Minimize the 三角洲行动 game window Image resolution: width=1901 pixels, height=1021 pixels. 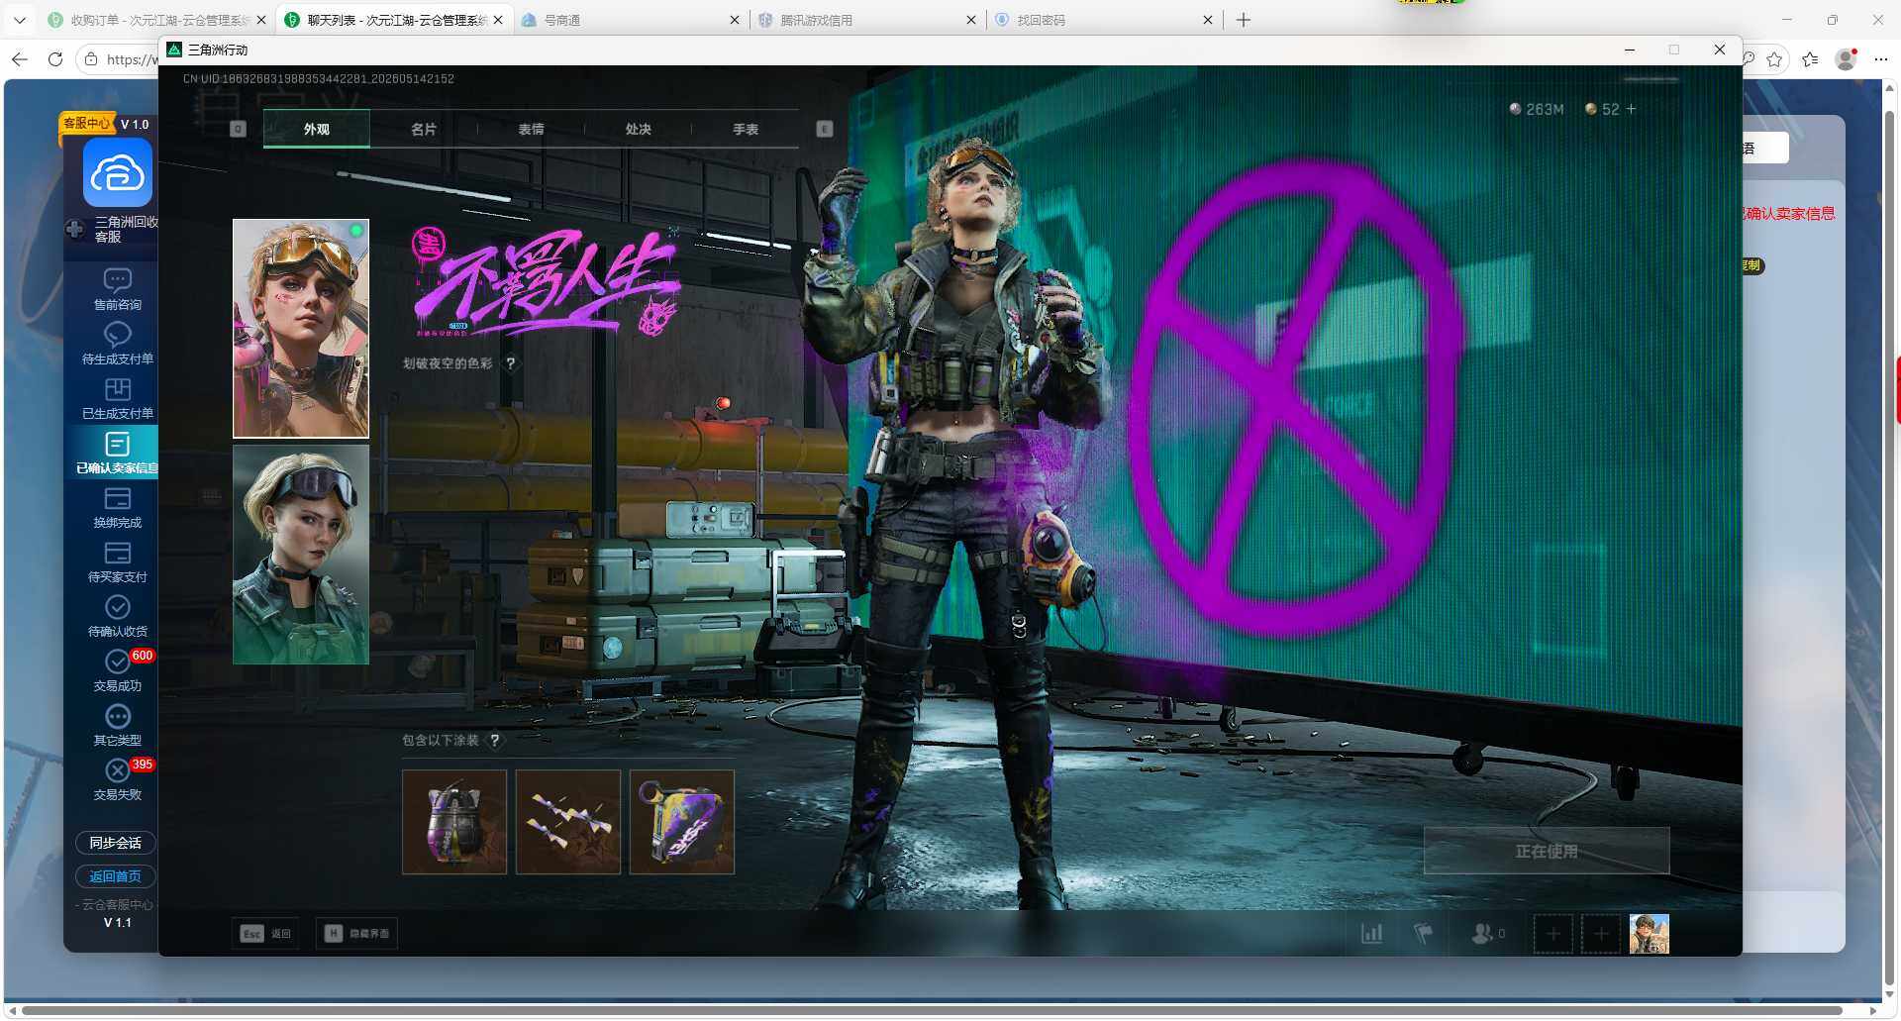1630,50
